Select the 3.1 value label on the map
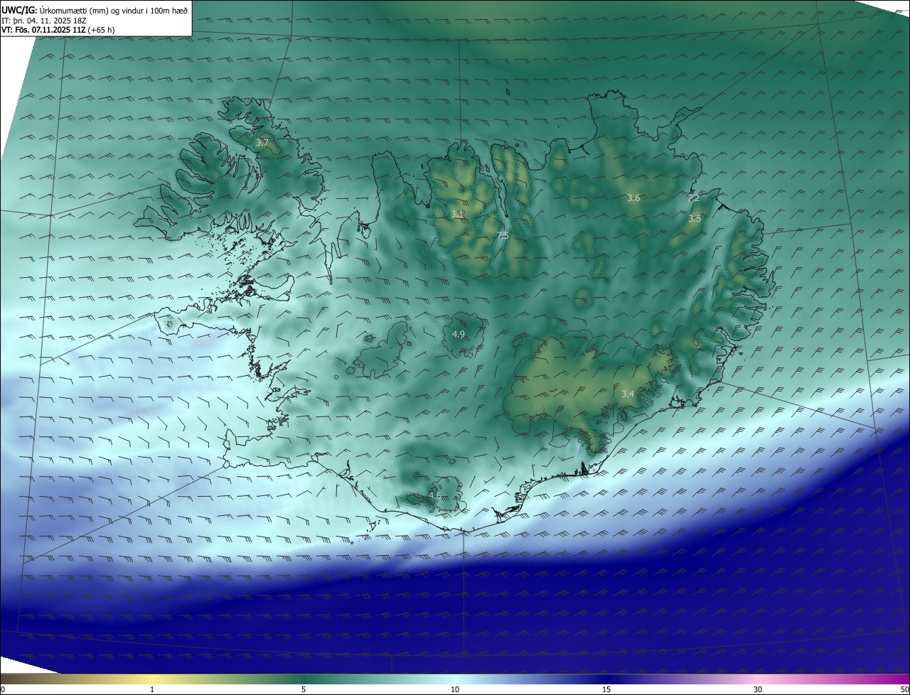910x695 pixels. tap(457, 214)
